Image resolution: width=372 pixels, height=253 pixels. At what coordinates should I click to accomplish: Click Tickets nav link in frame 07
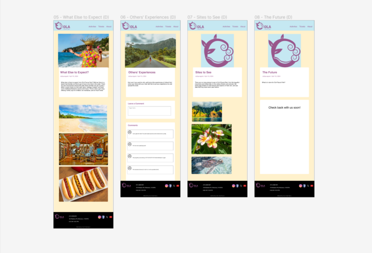click(x=235, y=27)
